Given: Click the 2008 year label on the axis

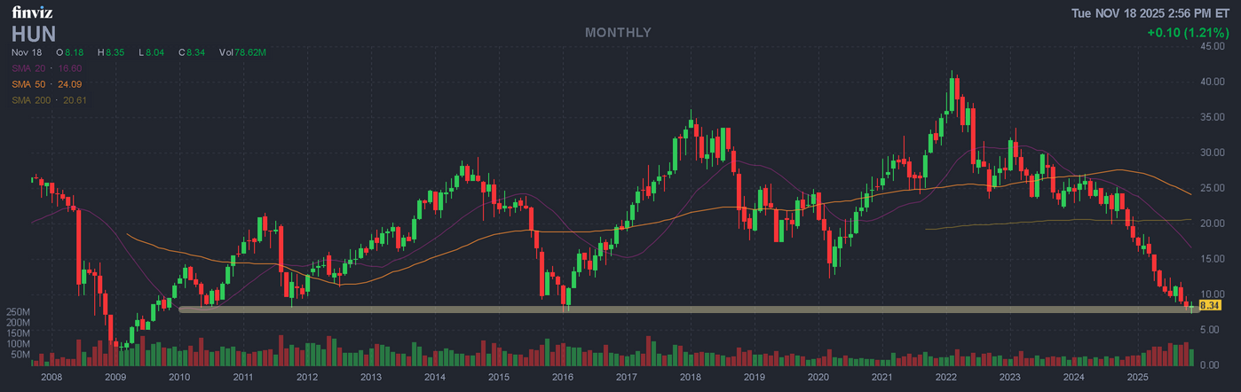Looking at the screenshot, I should (x=51, y=378).
